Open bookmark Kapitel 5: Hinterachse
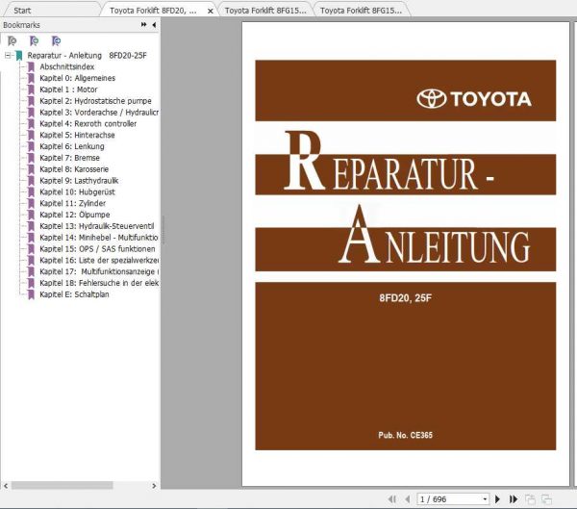 77,135
